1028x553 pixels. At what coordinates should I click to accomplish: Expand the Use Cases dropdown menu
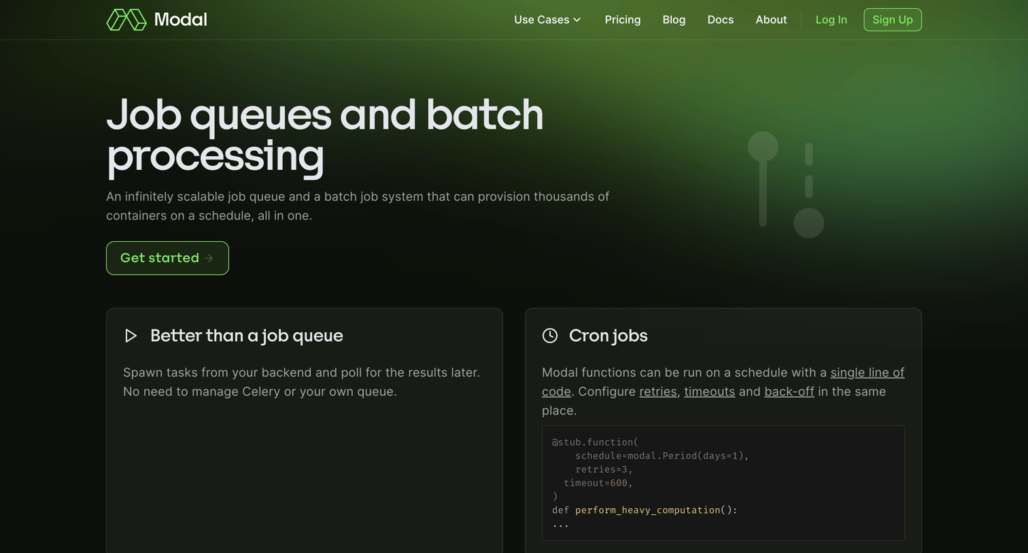[x=547, y=20]
